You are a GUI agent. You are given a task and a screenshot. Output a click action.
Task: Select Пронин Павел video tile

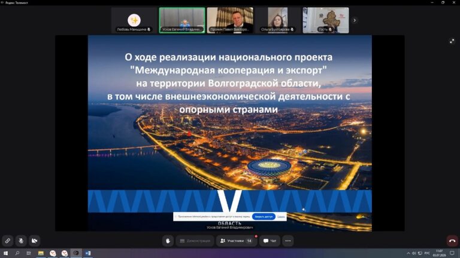[230, 20]
